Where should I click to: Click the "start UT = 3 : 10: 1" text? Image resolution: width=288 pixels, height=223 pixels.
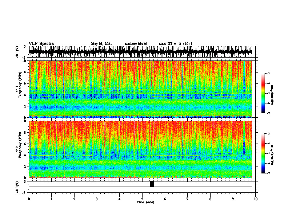pyautogui.click(x=176, y=44)
